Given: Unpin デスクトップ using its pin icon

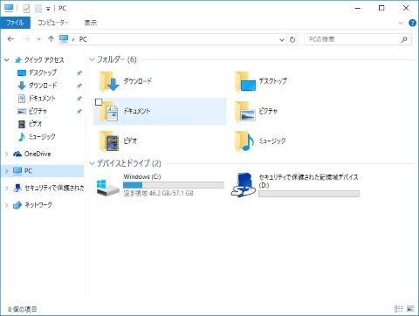Looking at the screenshot, I should pyautogui.click(x=79, y=73).
